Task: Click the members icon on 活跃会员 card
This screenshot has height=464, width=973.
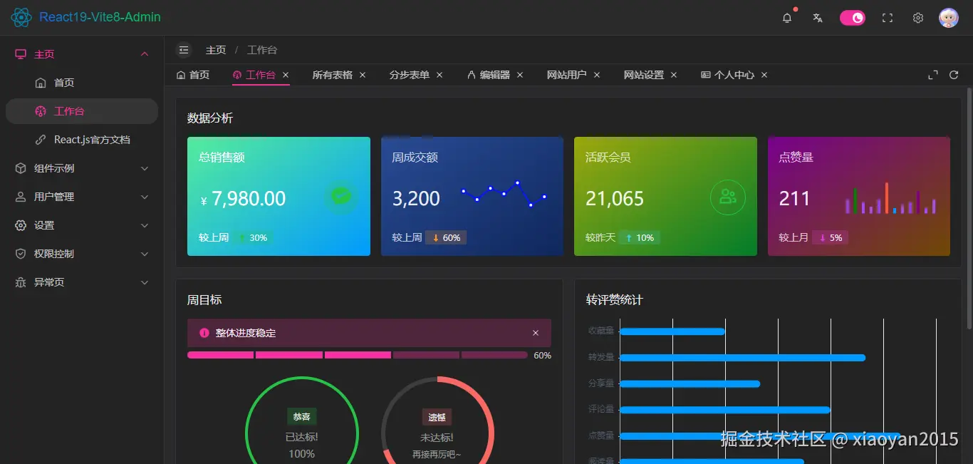Action: (728, 197)
